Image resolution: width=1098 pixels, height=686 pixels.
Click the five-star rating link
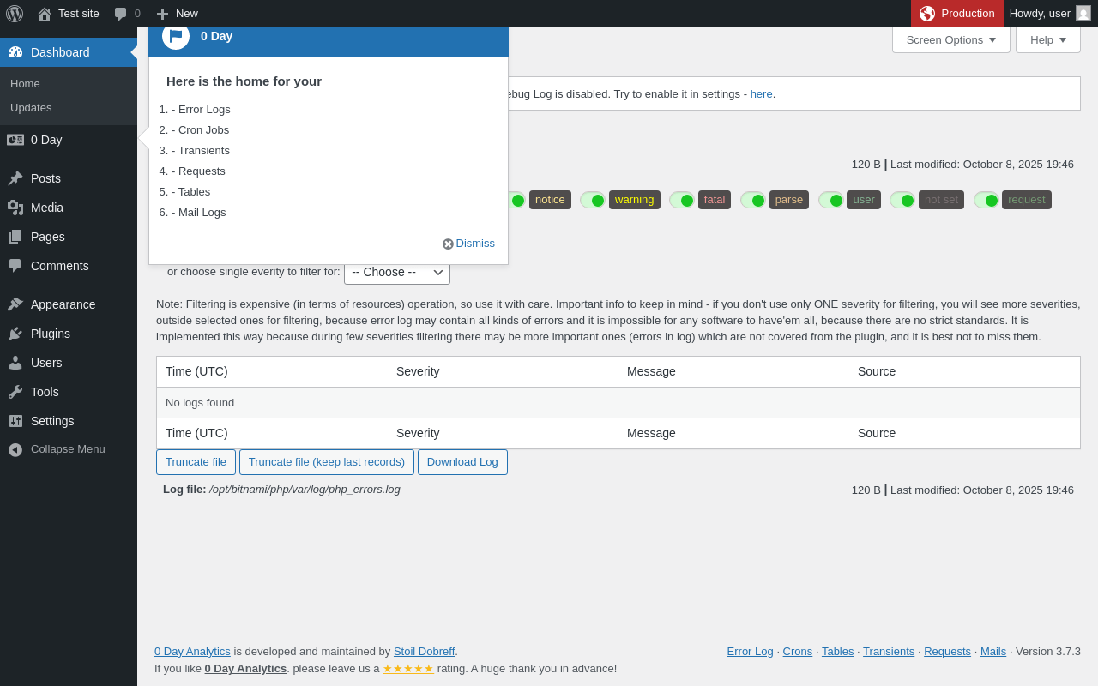click(x=408, y=668)
